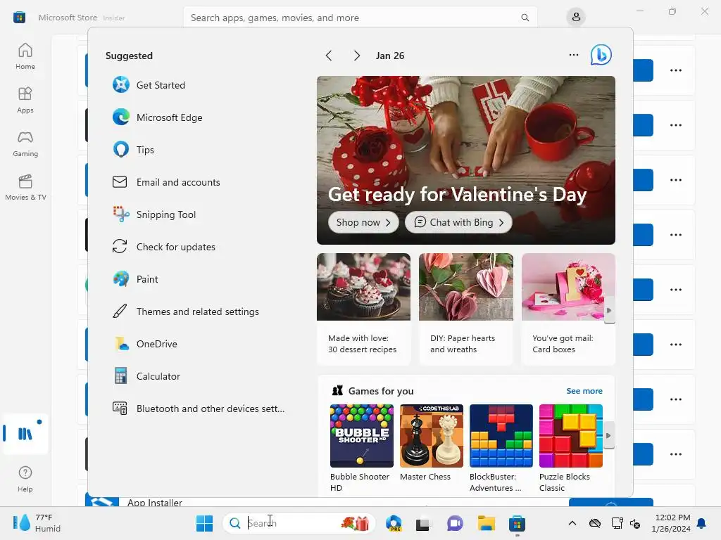Click the Store profile account icon

(576, 18)
